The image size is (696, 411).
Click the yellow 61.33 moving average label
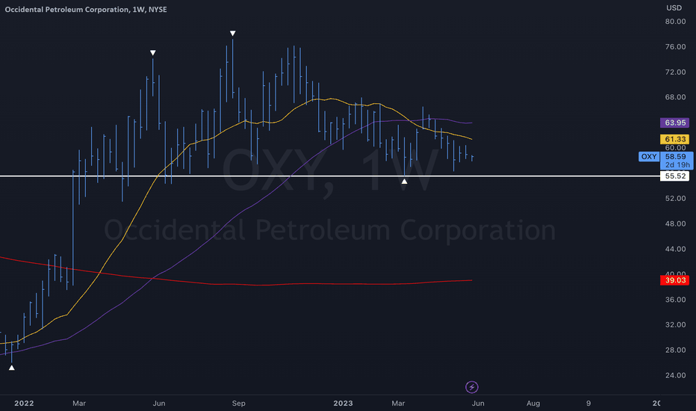[x=674, y=139]
